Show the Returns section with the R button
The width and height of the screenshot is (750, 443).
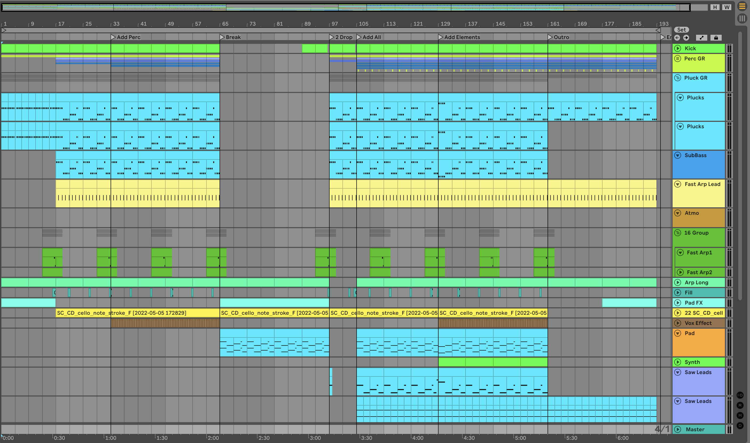(x=740, y=405)
